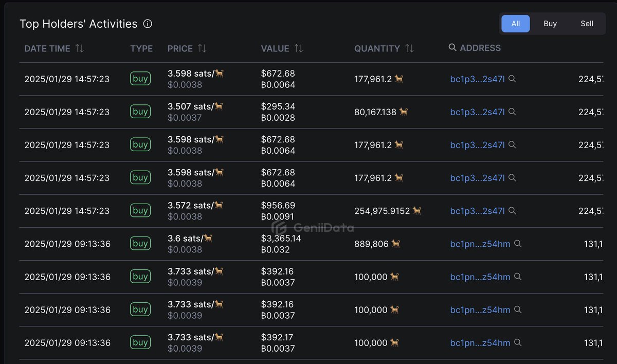Click the ₿0.032 BTC value

[276, 249]
